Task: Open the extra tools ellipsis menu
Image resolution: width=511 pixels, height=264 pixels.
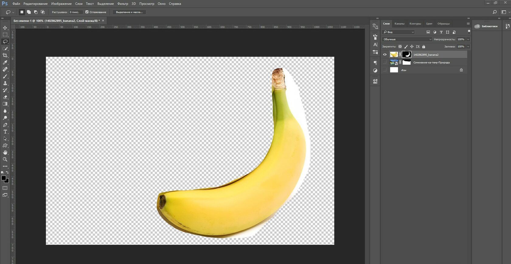Action: [x=5, y=166]
